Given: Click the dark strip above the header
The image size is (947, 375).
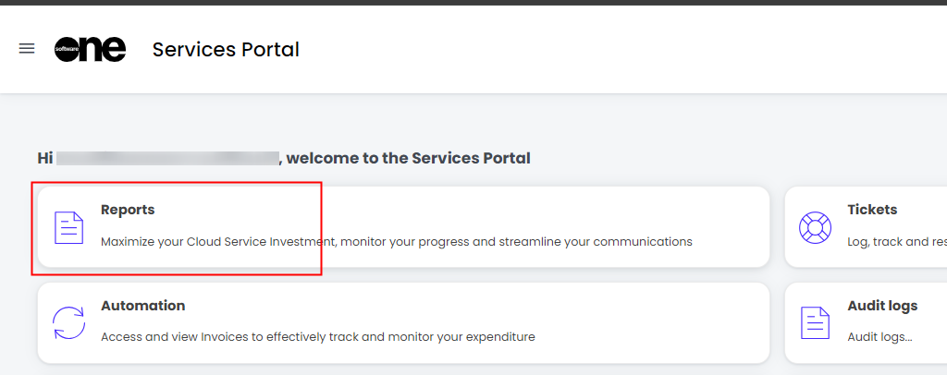Looking at the screenshot, I should click(x=473, y=3).
